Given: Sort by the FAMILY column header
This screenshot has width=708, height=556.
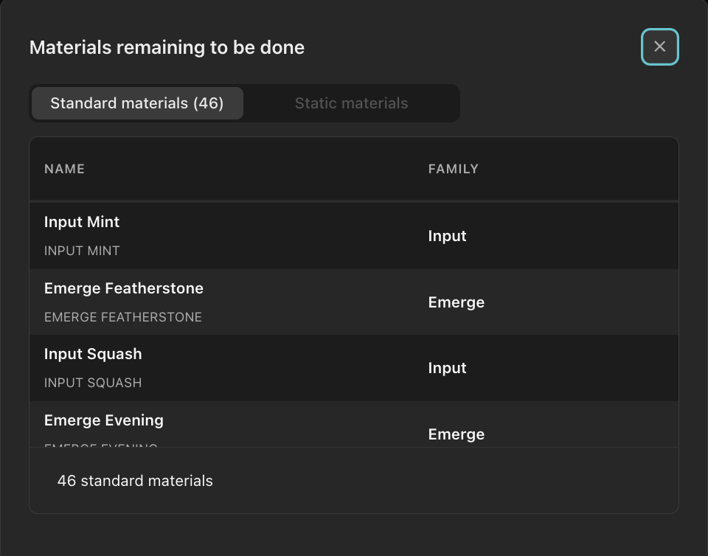Looking at the screenshot, I should click(x=453, y=169).
